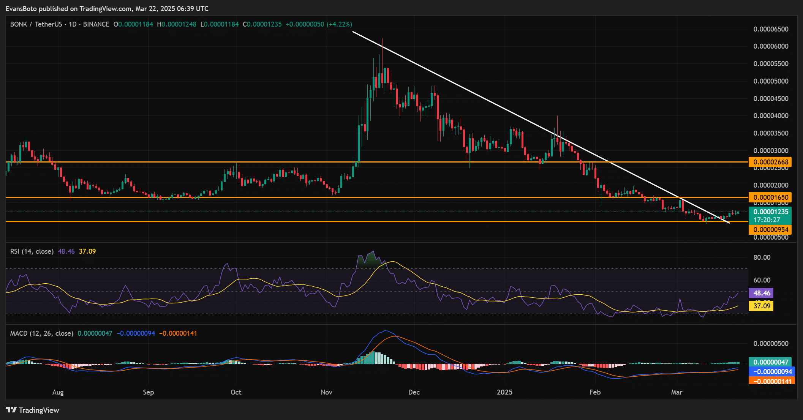Click the change value +0.00000050 (+4.22%)

coord(319,24)
